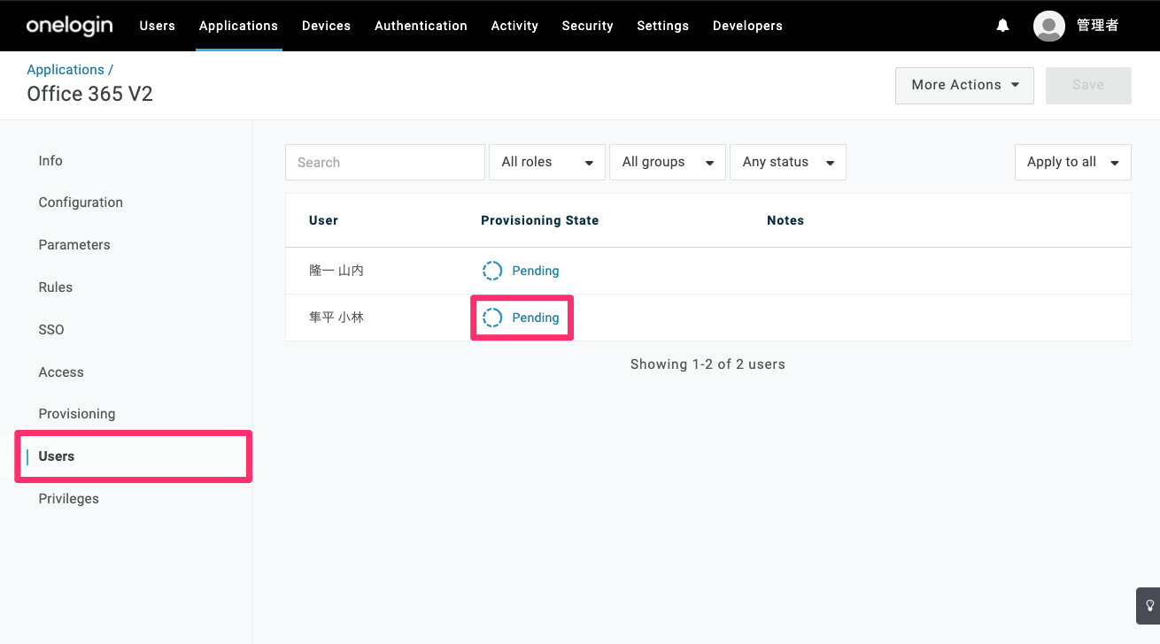This screenshot has height=644, width=1160.
Task: Click the OneLogin logo
Action: (70, 26)
